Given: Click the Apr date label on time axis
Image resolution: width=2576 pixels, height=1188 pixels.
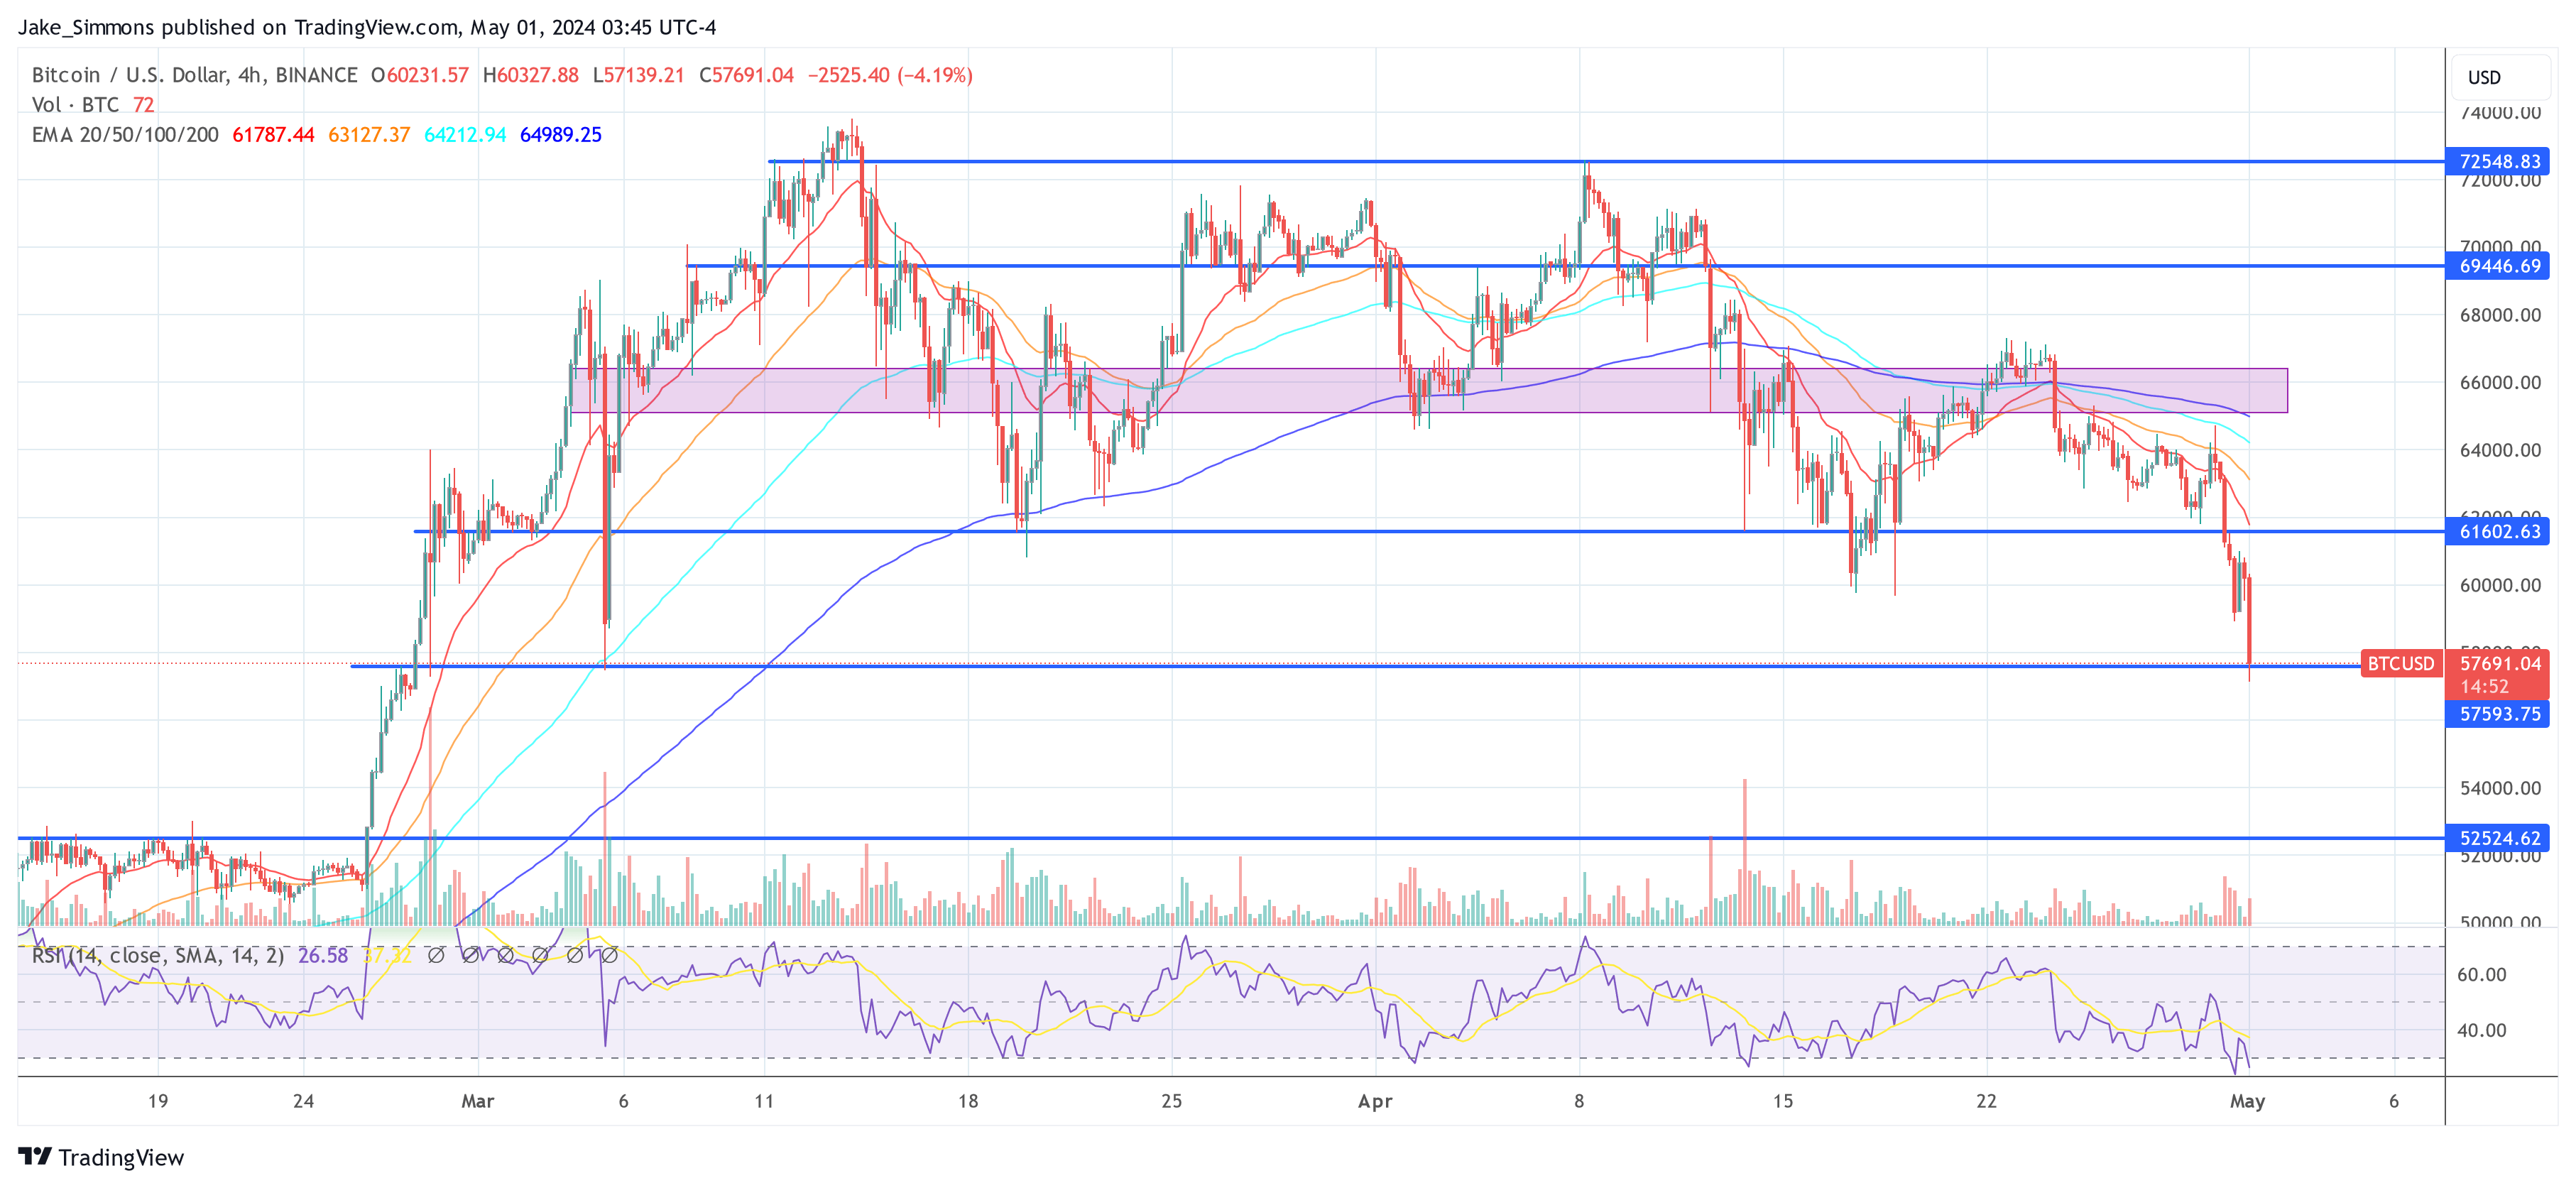Looking at the screenshot, I should [1375, 1101].
